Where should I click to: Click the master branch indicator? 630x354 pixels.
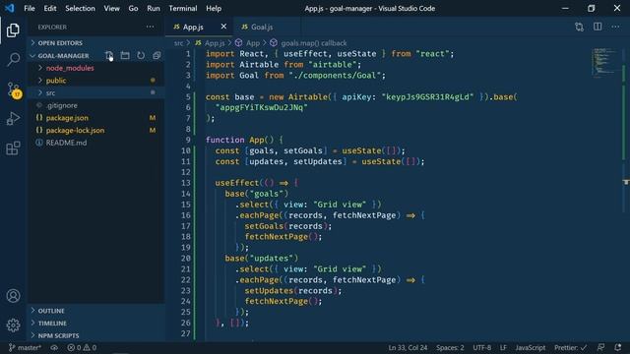25,347
